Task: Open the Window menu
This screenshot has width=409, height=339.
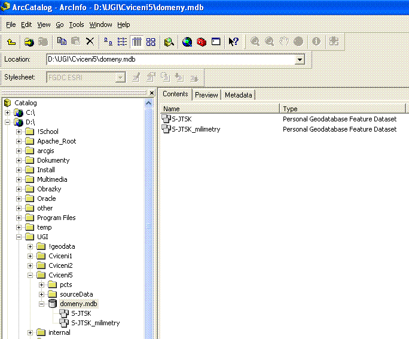Action: (x=100, y=25)
